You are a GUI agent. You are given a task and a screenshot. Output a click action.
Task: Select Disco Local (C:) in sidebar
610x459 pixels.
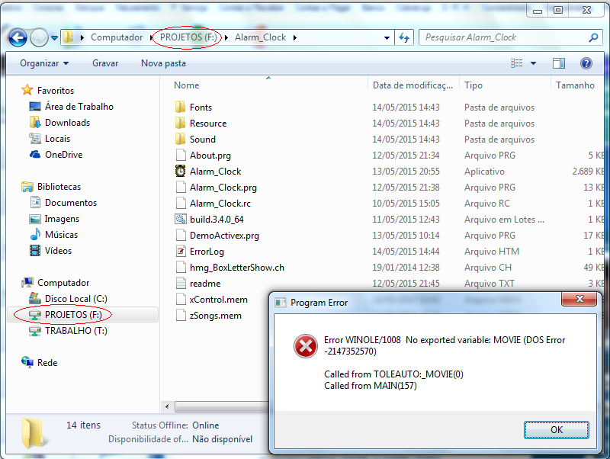[75, 299]
